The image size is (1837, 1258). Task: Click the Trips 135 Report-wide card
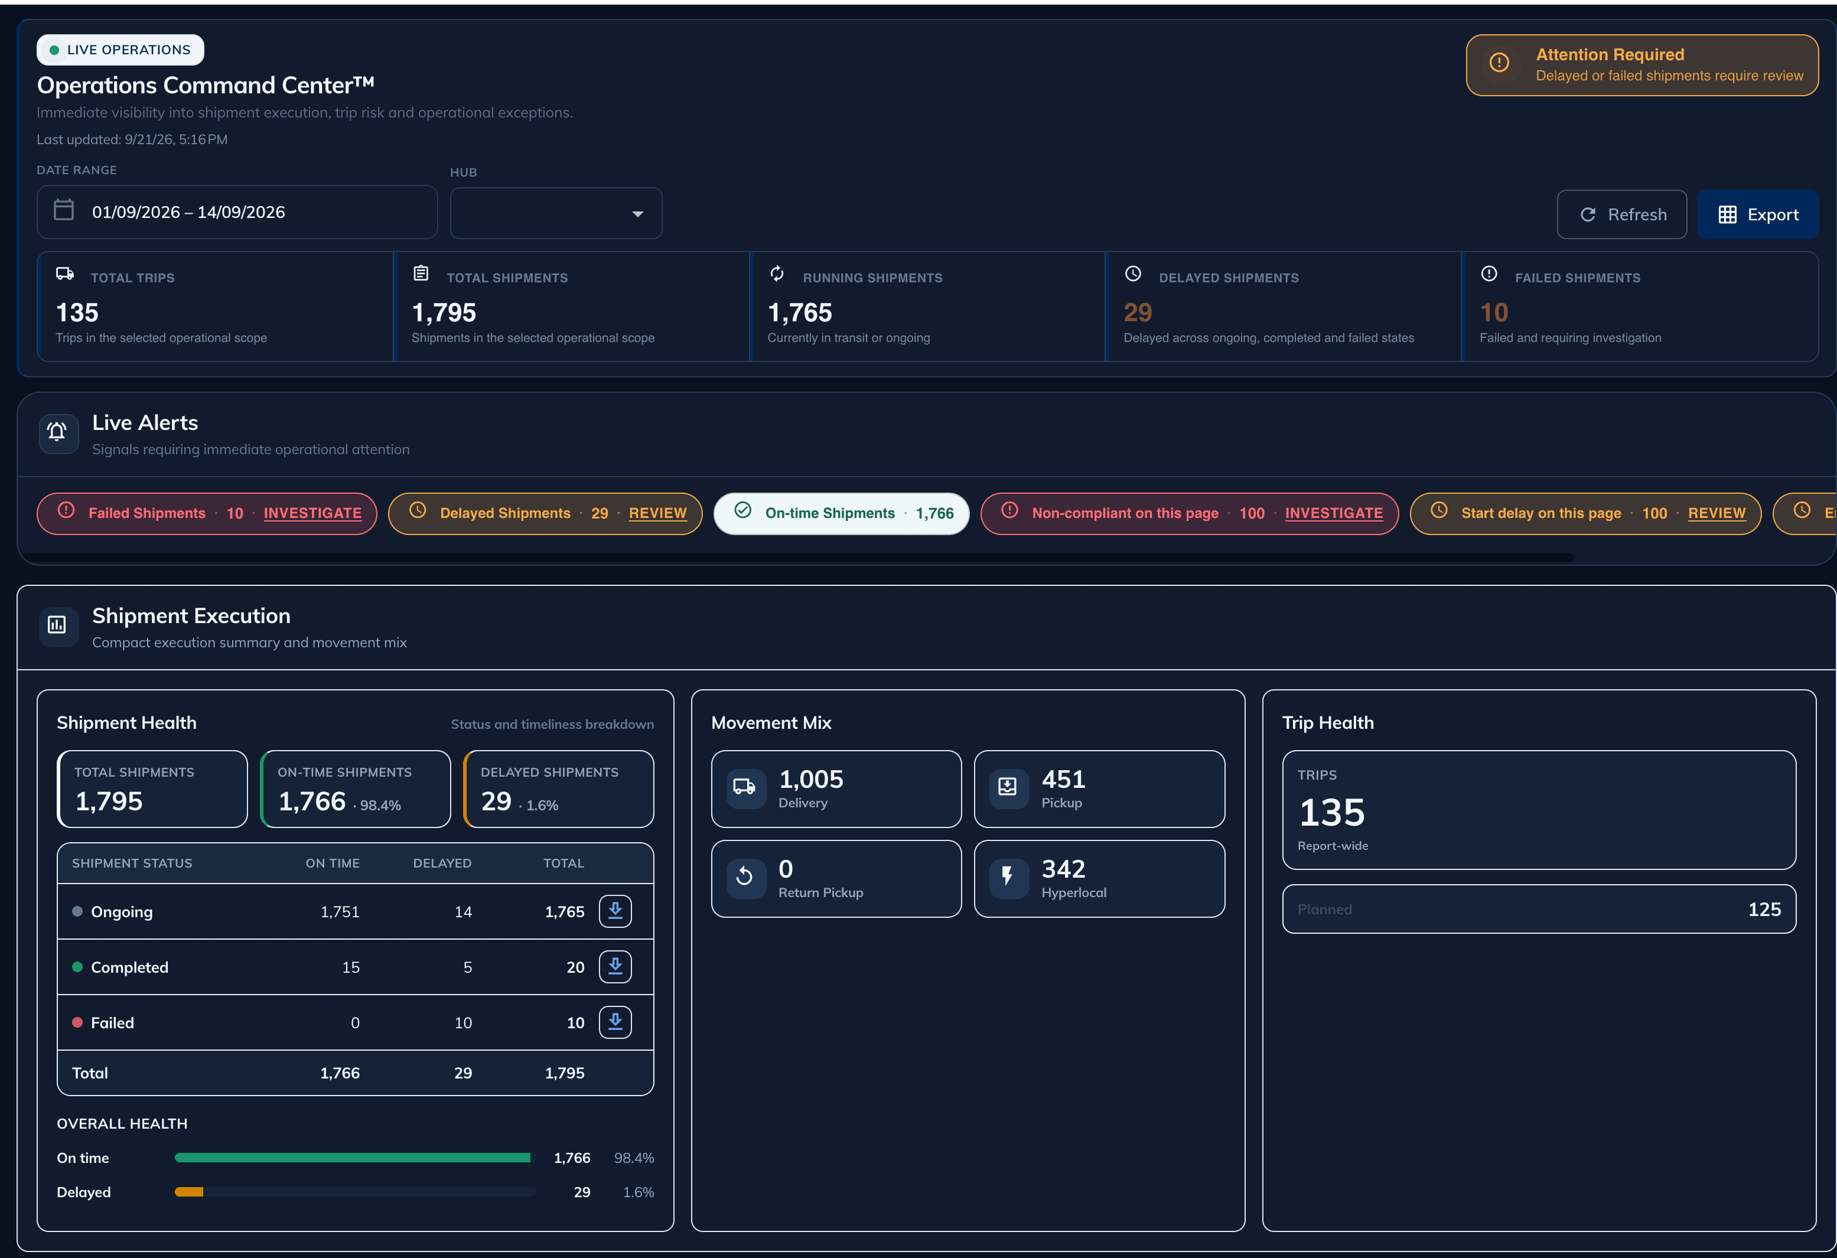coord(1539,810)
